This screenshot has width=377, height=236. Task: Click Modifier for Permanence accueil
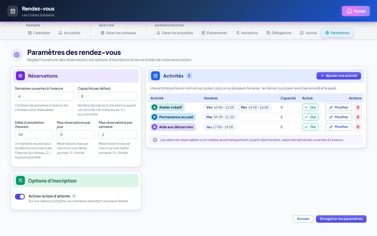(x=339, y=117)
